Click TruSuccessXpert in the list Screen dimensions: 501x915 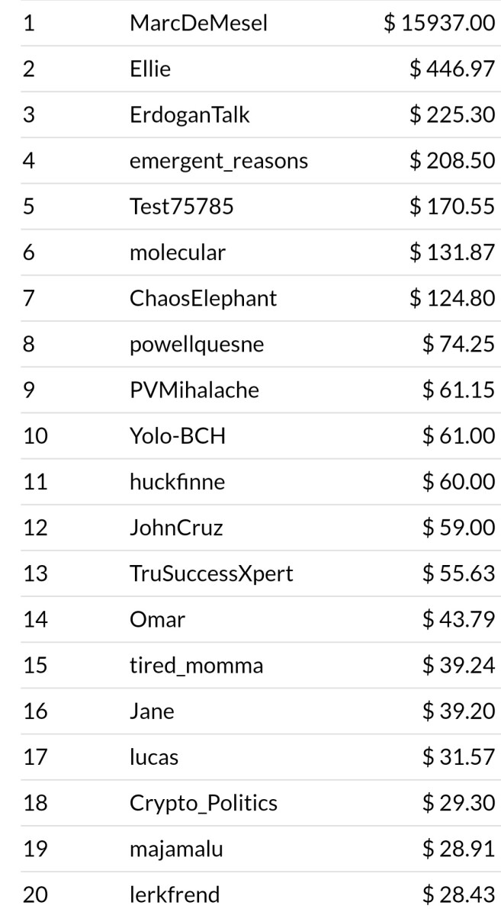pyautogui.click(x=211, y=573)
